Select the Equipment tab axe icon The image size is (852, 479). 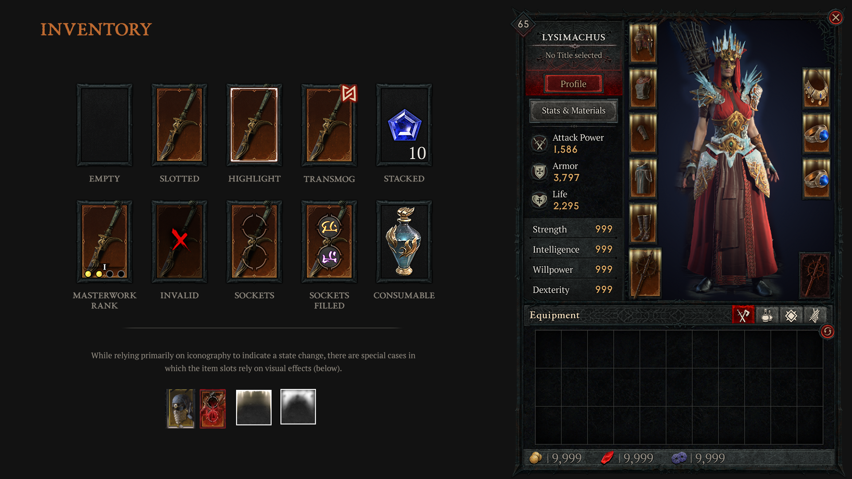click(x=743, y=315)
